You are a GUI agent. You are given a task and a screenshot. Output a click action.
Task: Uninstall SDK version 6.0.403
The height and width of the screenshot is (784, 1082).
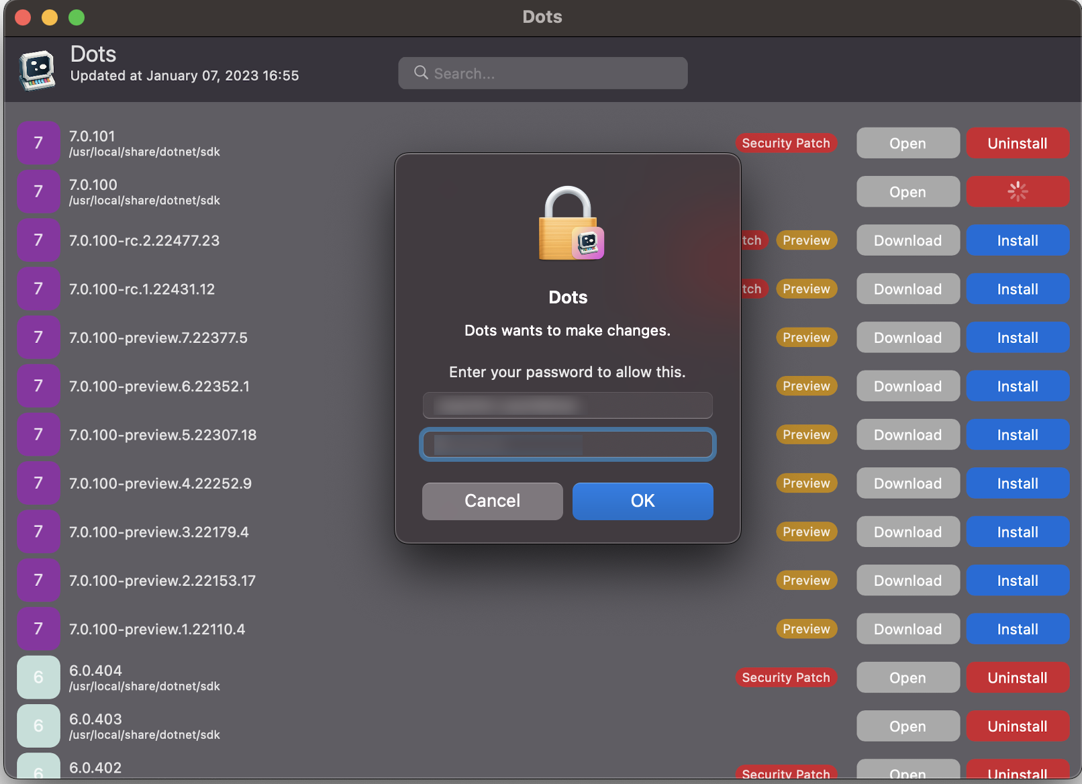click(1017, 726)
